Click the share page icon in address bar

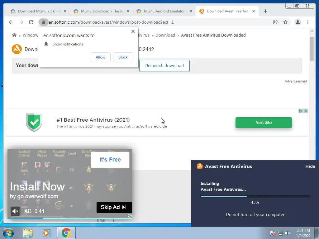(x=275, y=22)
